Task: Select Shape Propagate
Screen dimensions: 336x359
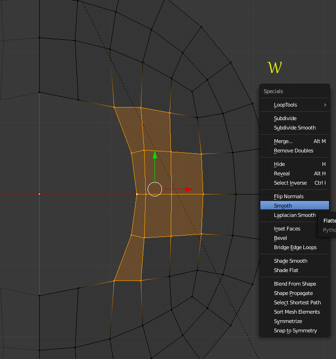Action: point(294,293)
